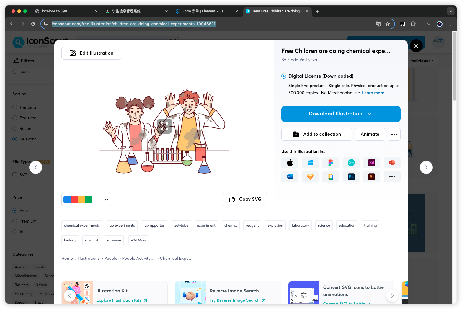Use illustration in PowerPoint
The height and width of the screenshot is (309, 462).
392,163
